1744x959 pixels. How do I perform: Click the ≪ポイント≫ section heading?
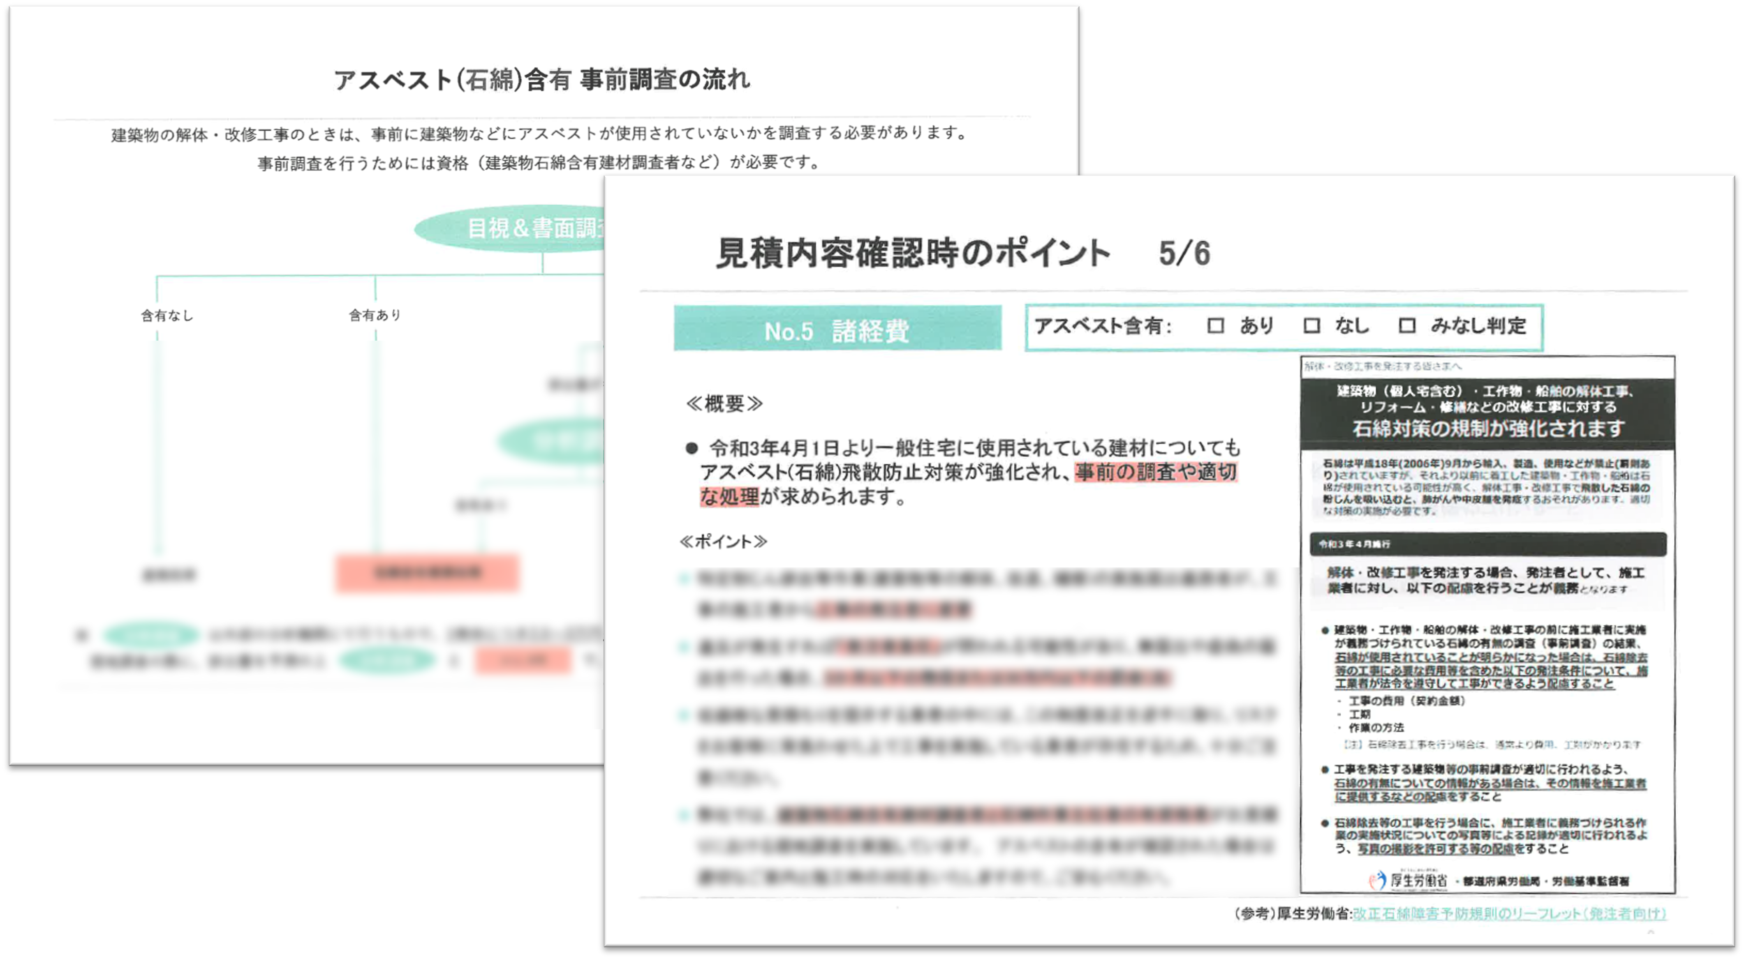tap(723, 542)
